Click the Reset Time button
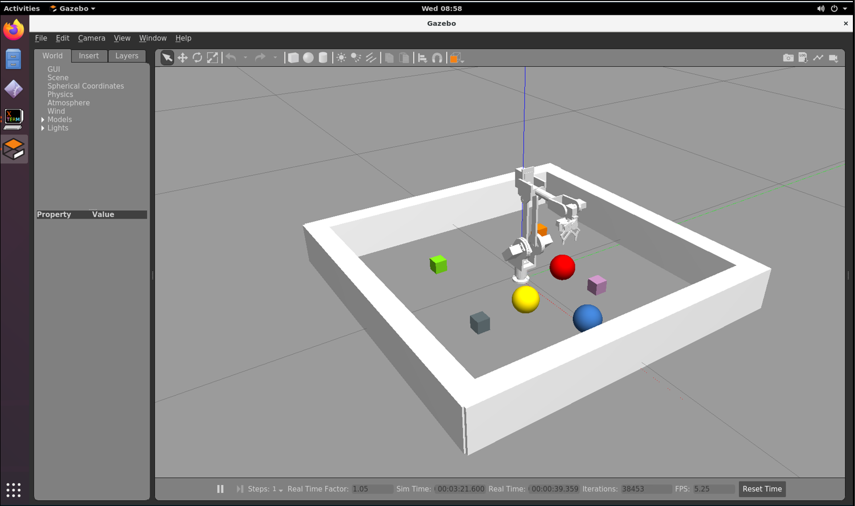The image size is (855, 506). coord(761,489)
